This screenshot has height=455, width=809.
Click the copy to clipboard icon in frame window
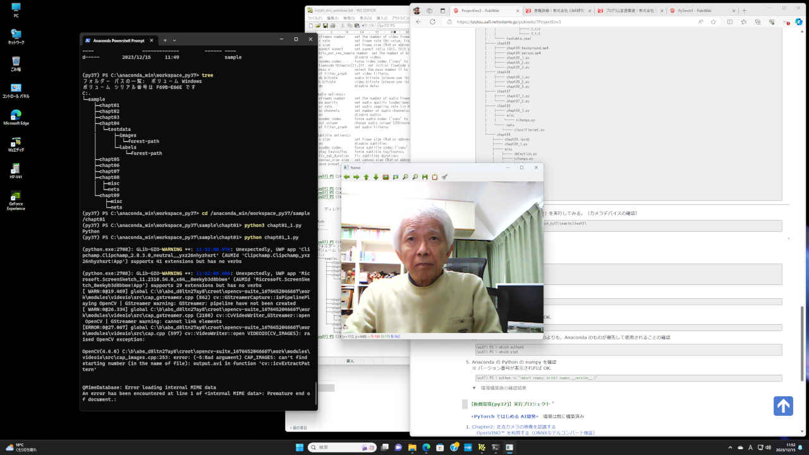click(434, 178)
